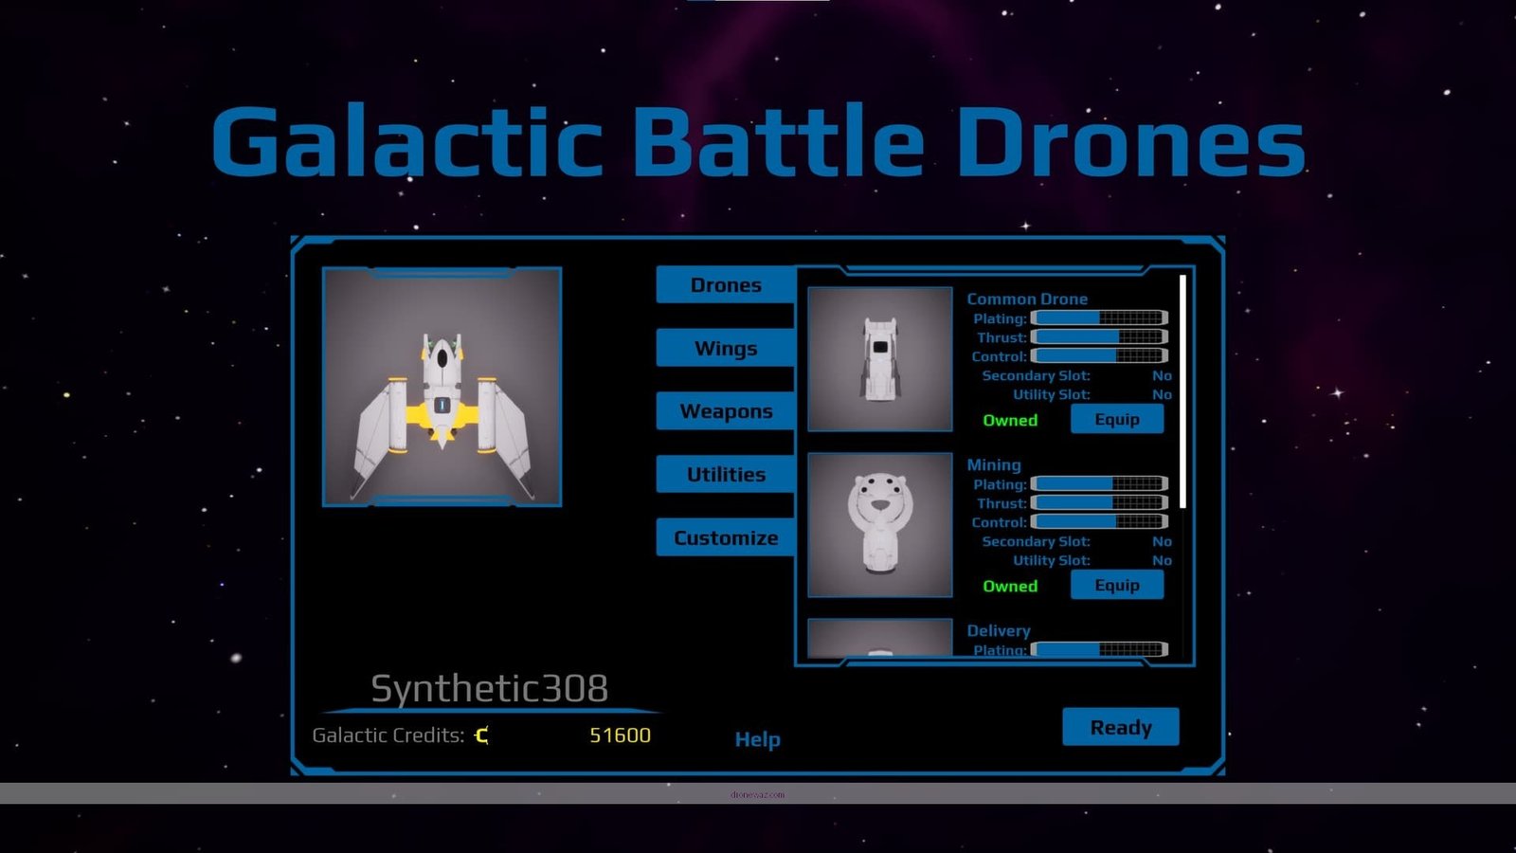This screenshot has width=1516, height=853.
Task: Click the Owned status for Mining drone
Action: pyautogui.click(x=1010, y=586)
